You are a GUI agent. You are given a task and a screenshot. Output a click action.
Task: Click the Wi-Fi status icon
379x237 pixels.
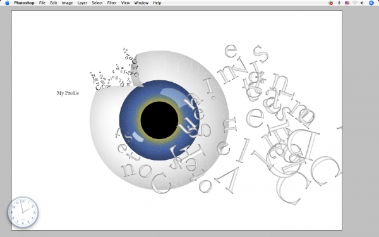355,3
